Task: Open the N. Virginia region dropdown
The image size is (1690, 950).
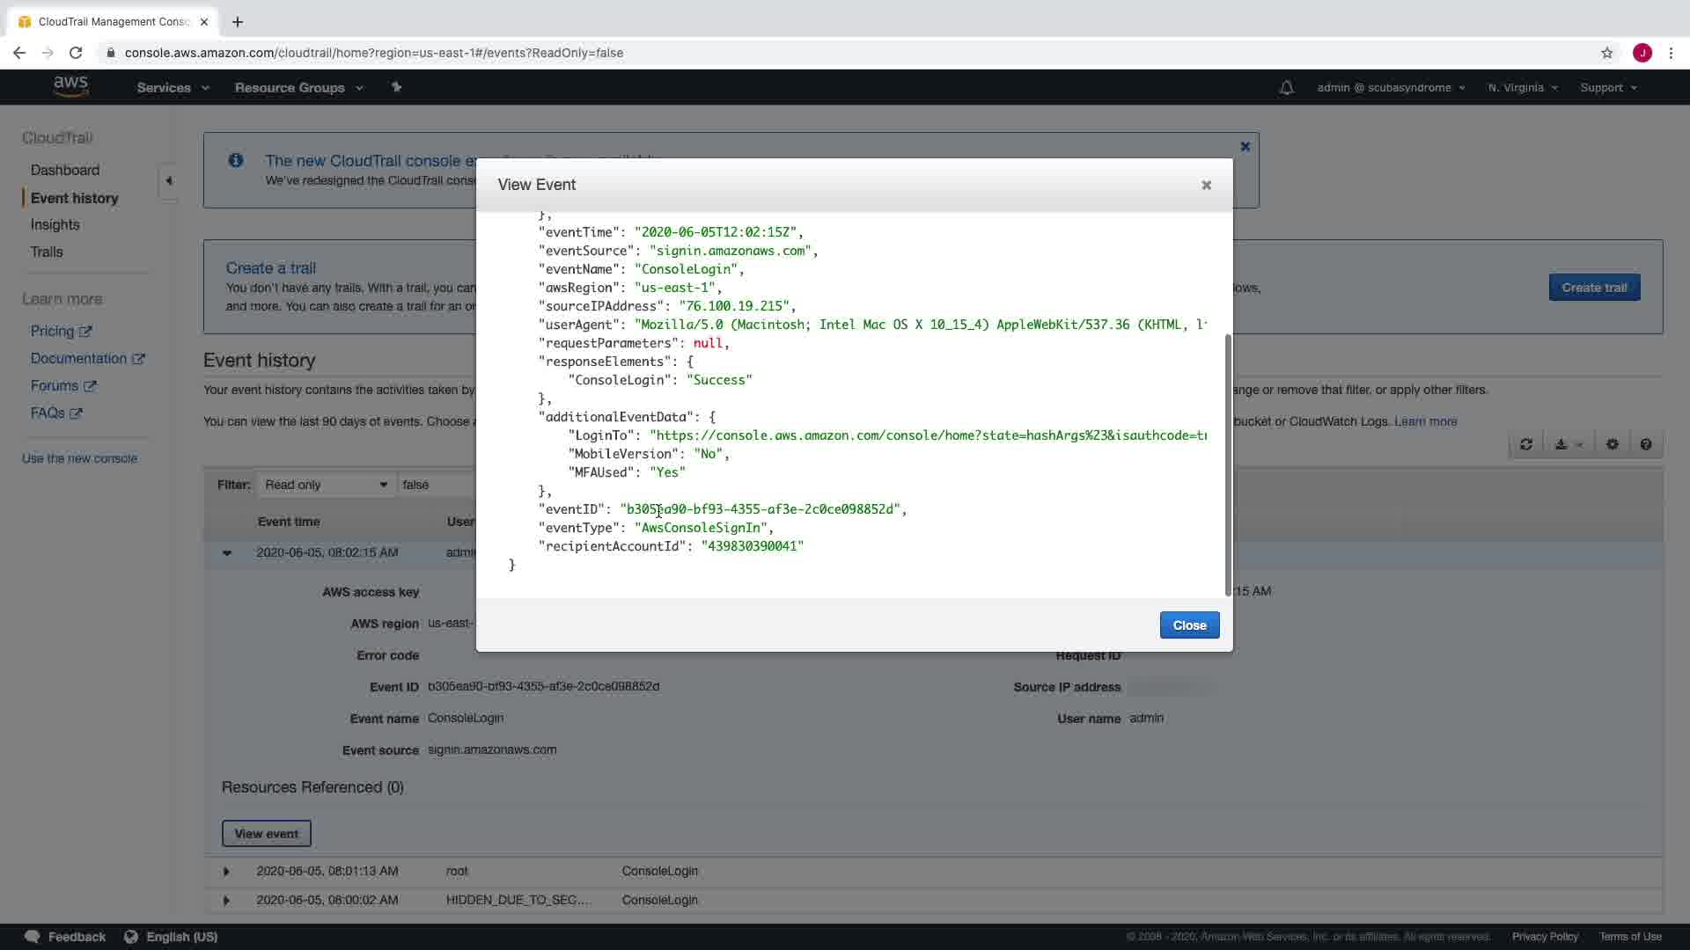Action: click(x=1523, y=88)
